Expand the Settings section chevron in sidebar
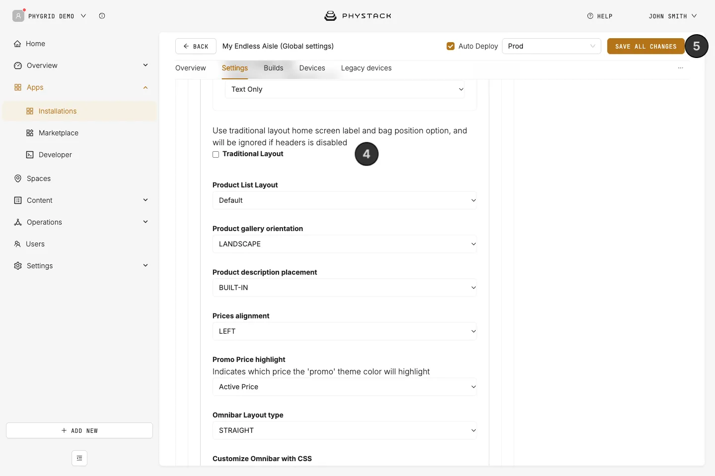The image size is (715, 476). pyautogui.click(x=145, y=265)
